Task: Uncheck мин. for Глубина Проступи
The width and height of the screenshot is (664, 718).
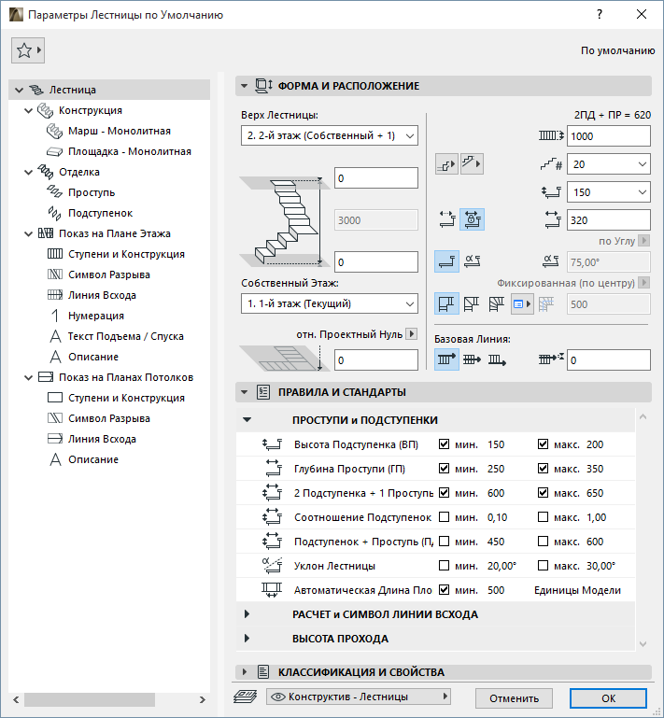Action: pos(444,469)
